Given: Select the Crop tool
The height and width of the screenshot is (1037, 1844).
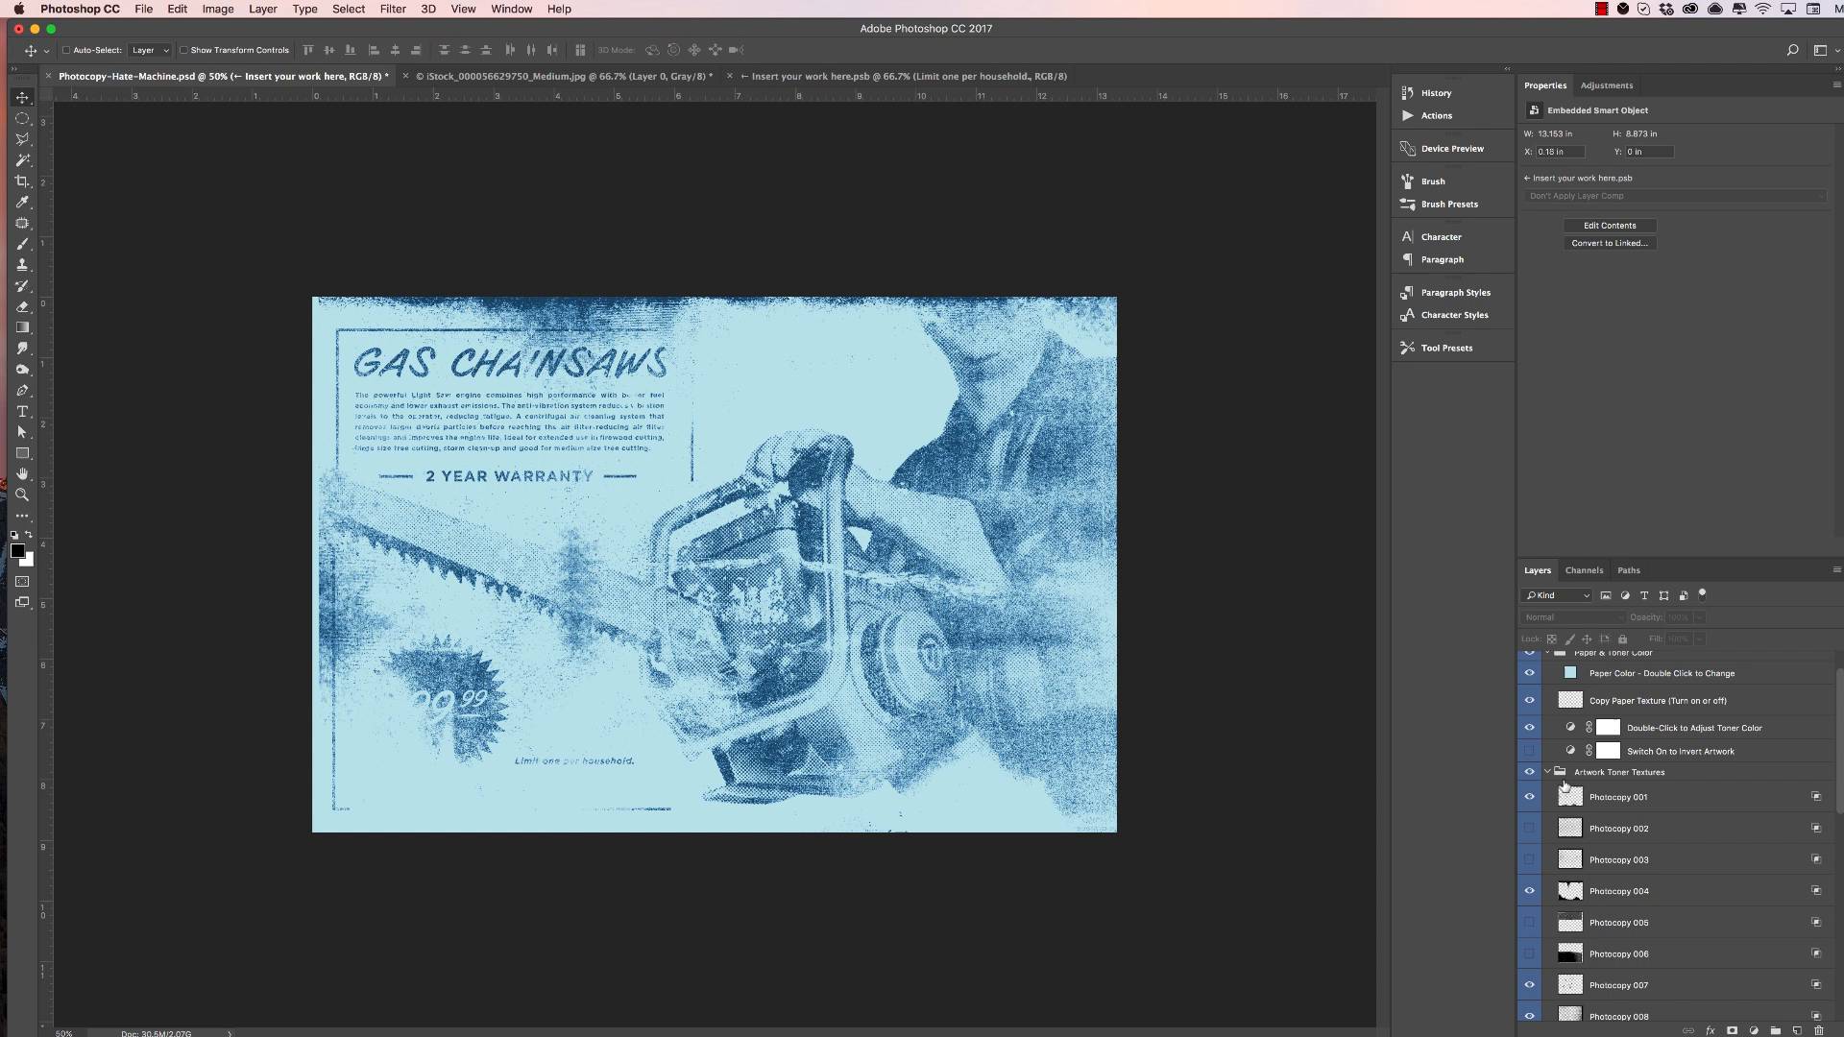Looking at the screenshot, I should [22, 181].
